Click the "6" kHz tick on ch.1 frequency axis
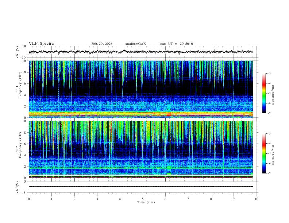Image resolution: width=289 pixels, height=223 pixels. 26,83
